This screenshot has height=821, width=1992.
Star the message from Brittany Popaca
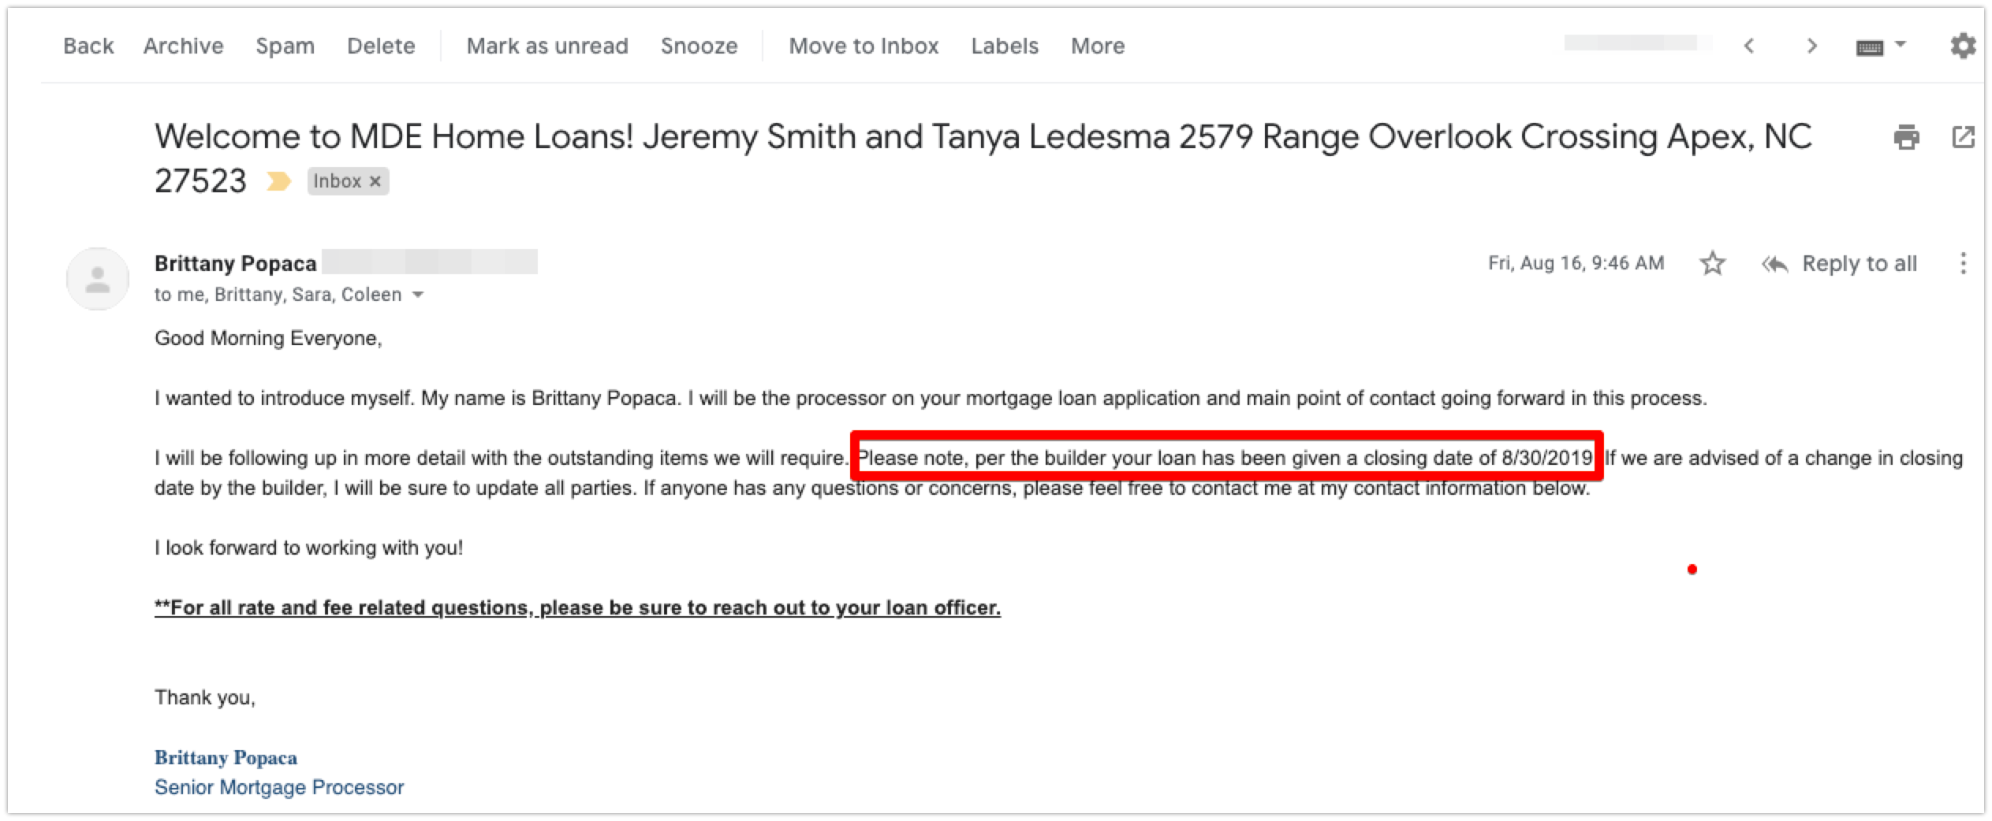1712,263
